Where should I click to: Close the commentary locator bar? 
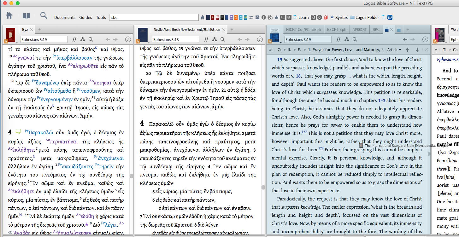pos(426,50)
